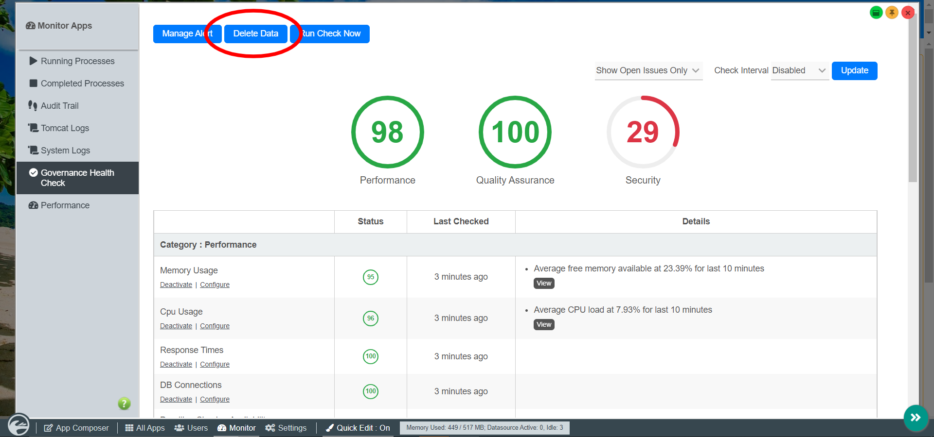
Task: Click Configure link under Response Times
Action: click(x=215, y=365)
